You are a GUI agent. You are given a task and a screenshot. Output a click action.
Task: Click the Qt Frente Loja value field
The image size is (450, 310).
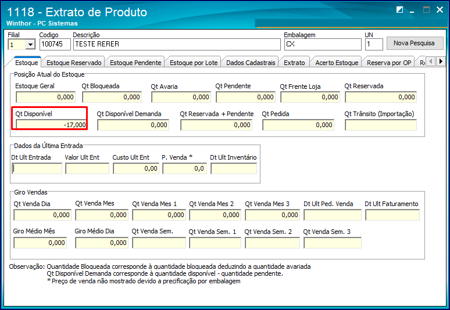(310, 97)
